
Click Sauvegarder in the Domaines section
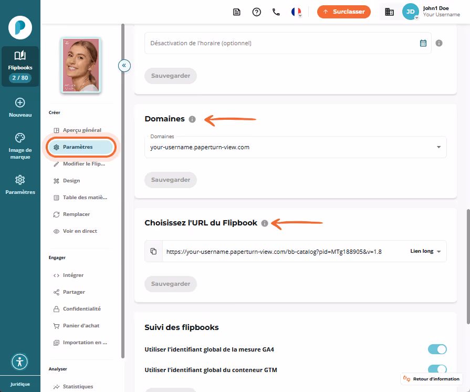click(x=171, y=180)
